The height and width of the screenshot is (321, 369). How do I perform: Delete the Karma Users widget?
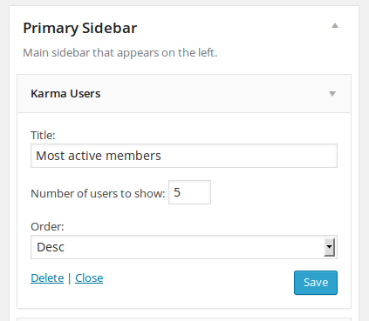click(47, 278)
